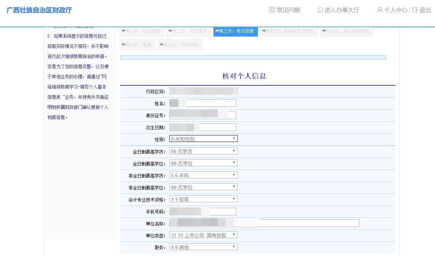Select the 第三步：核对信息 step tab
This screenshot has width=435, height=256.
coord(235,32)
